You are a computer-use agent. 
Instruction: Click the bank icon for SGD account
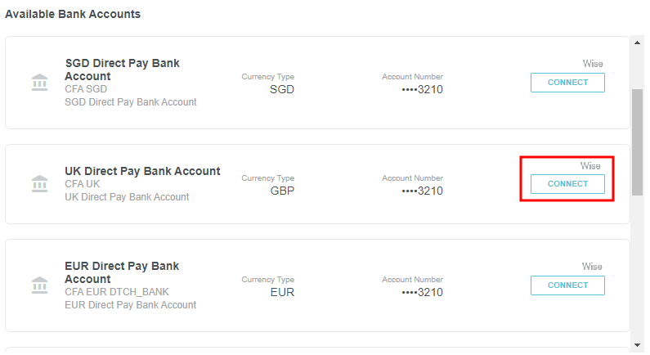(39, 83)
